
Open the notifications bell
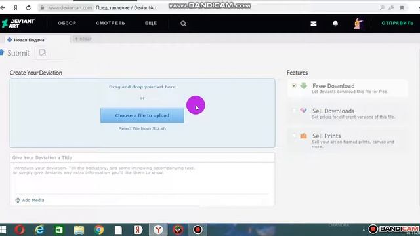(335, 24)
